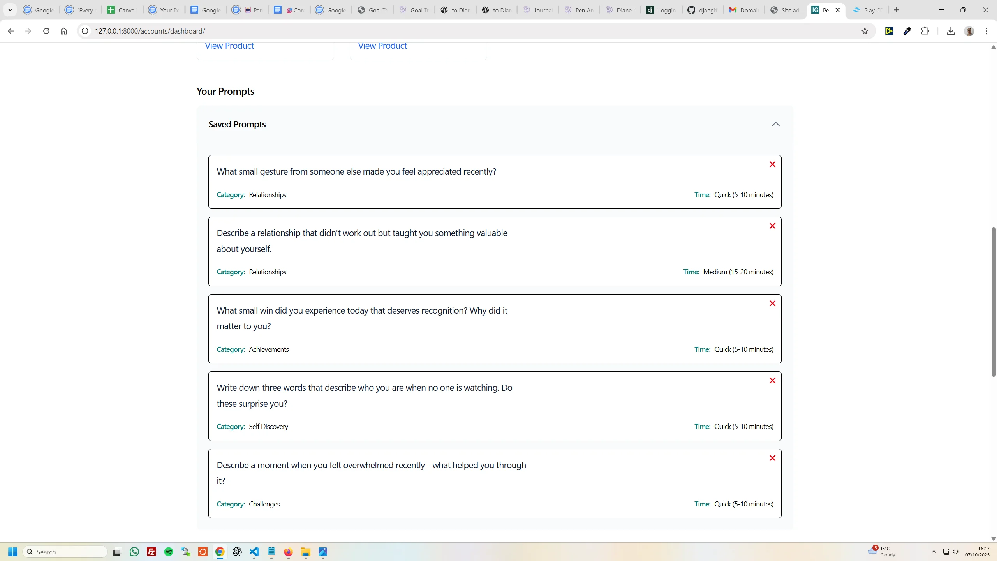This screenshot has height=561, width=997.
Task: Open the browser tab search dropdown
Action: coord(10,10)
